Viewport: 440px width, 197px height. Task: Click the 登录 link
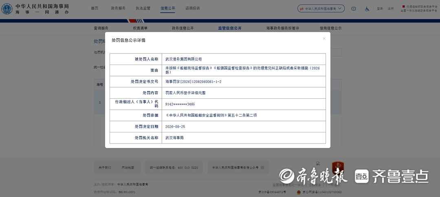click(x=380, y=9)
